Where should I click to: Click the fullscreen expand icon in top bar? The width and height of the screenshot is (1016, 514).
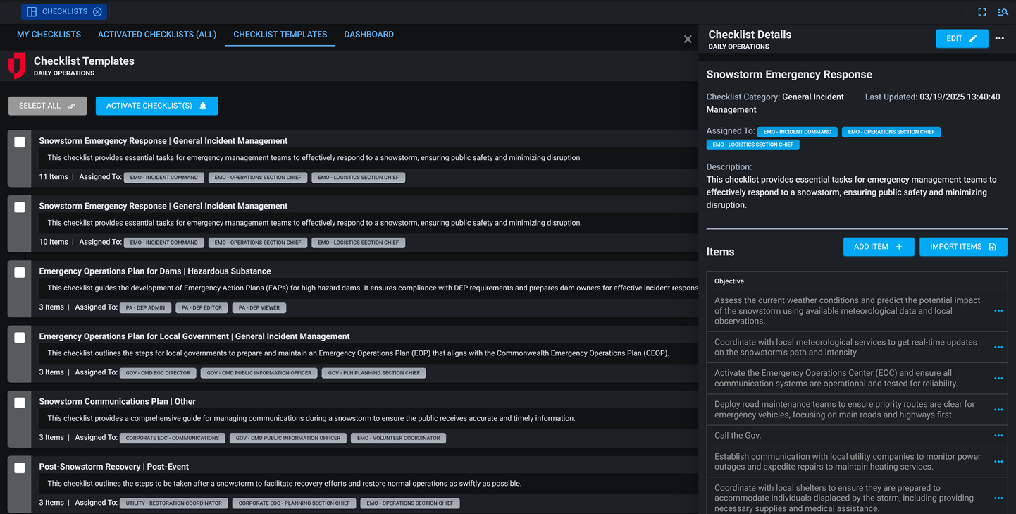tap(981, 11)
